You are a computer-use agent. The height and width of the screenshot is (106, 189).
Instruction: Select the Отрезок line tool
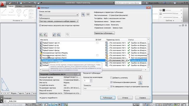(4, 12)
